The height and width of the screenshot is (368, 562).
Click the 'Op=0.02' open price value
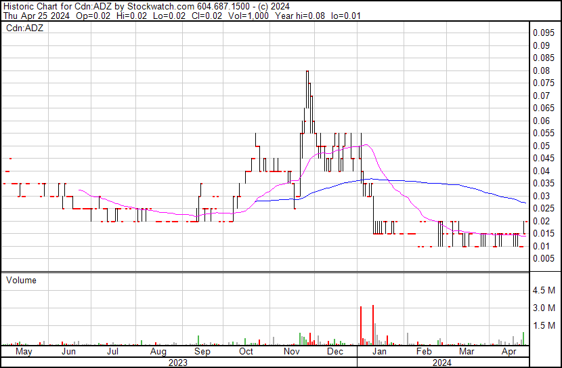93,16
